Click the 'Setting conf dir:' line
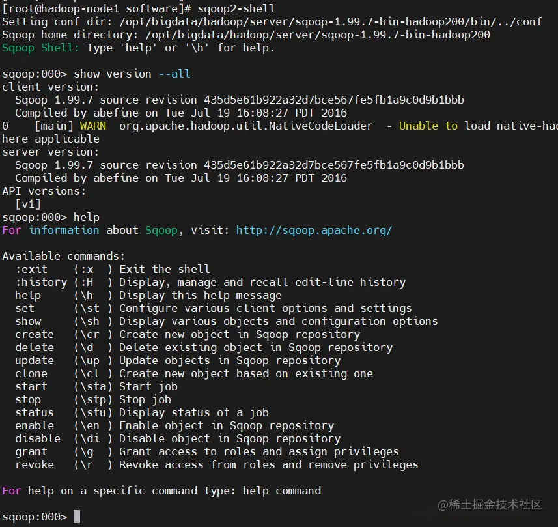The width and height of the screenshot is (558, 527). point(272,21)
